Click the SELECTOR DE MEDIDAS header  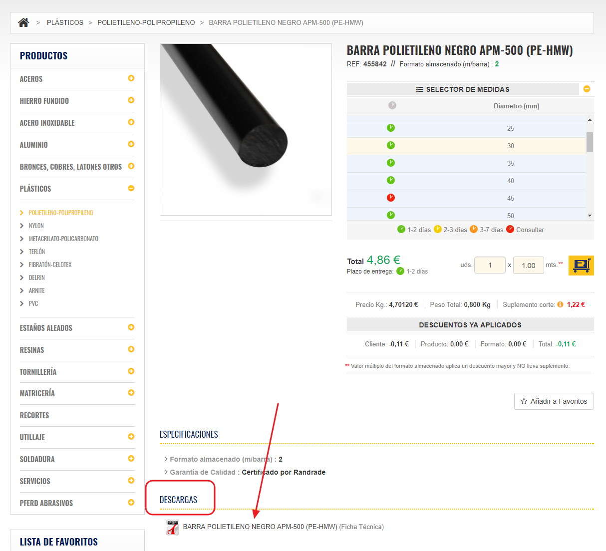463,89
